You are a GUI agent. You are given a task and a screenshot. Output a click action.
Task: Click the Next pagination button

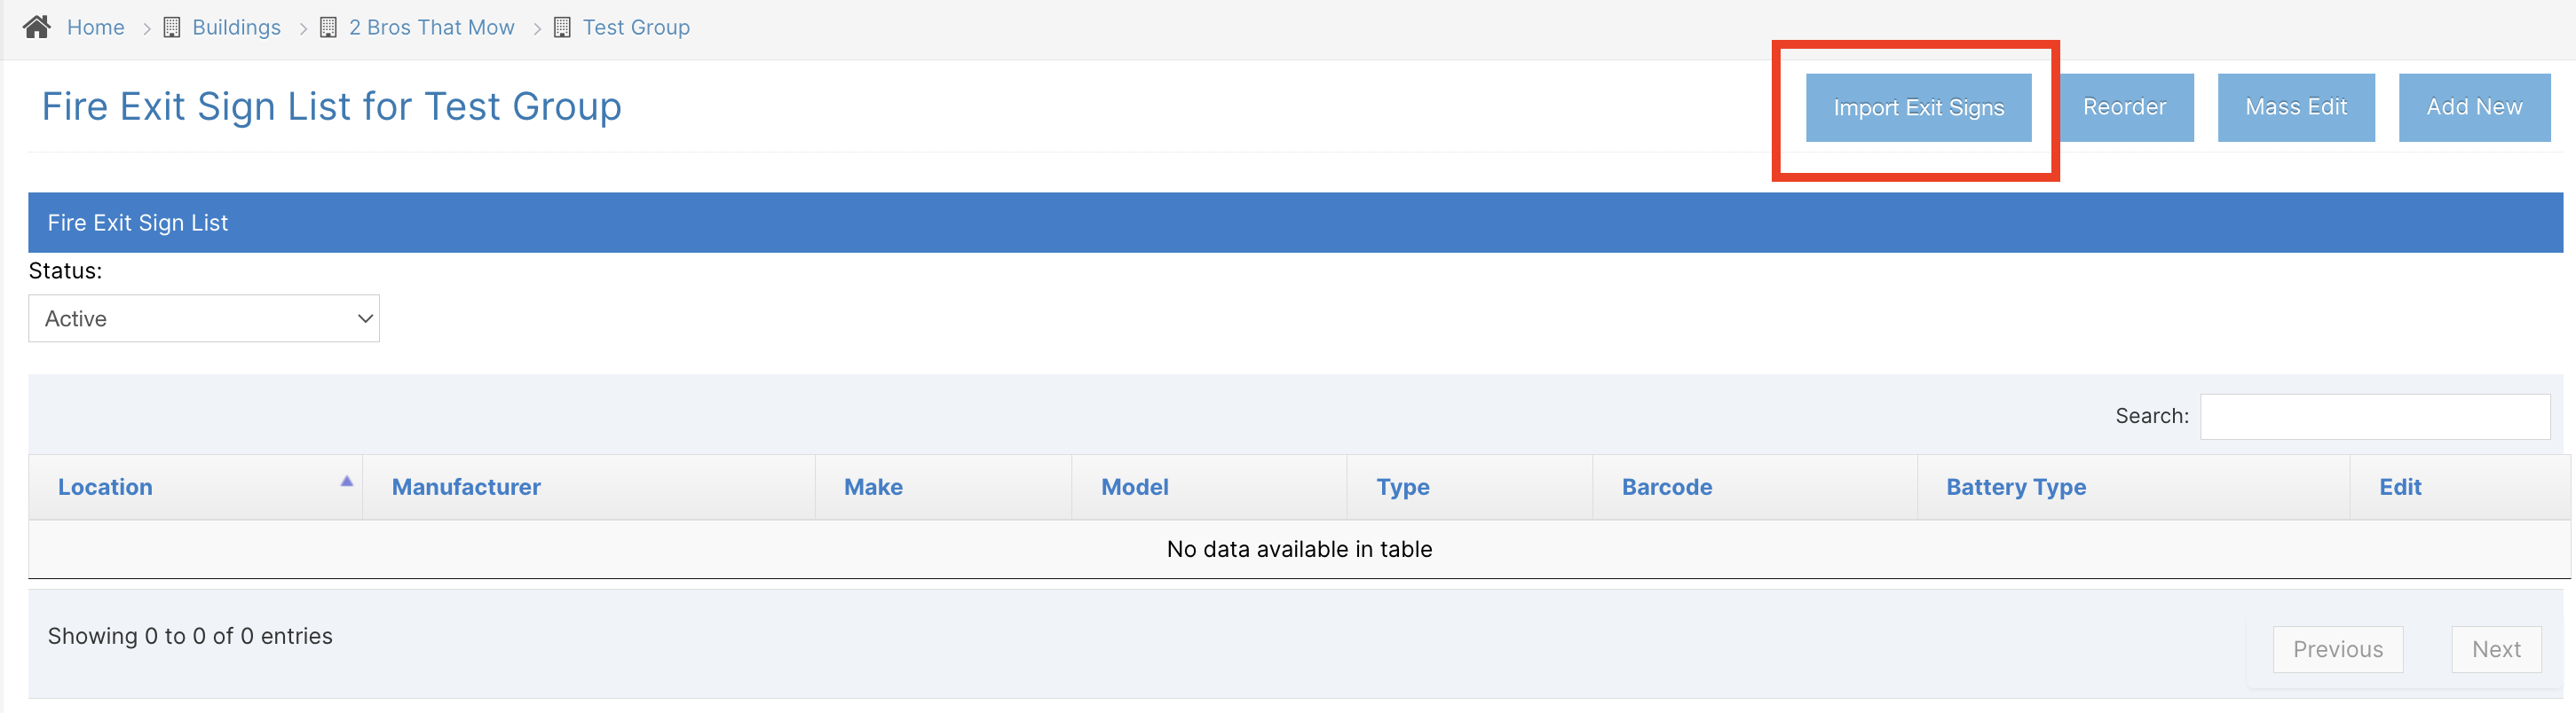coord(2496,649)
